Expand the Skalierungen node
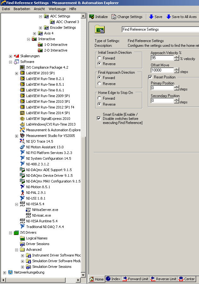Viewport: 199px width, 284px height. (x=10, y=56)
